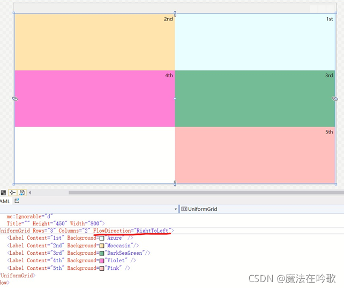This screenshot has height=288, width=344.
Task: Click the Content="1st" attribute in code
Action: (x=46, y=238)
